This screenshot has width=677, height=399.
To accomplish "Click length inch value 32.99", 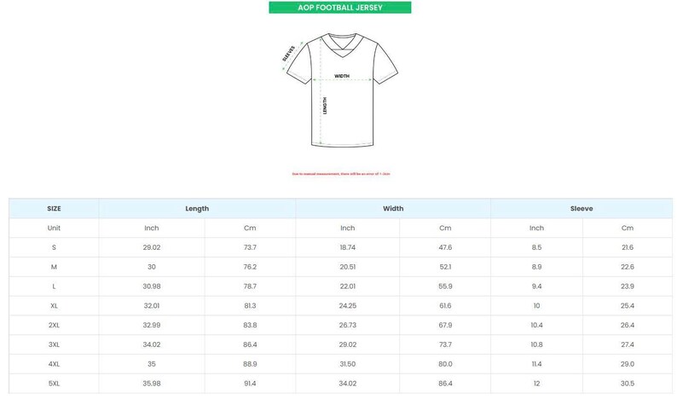I will pyautogui.click(x=152, y=325).
